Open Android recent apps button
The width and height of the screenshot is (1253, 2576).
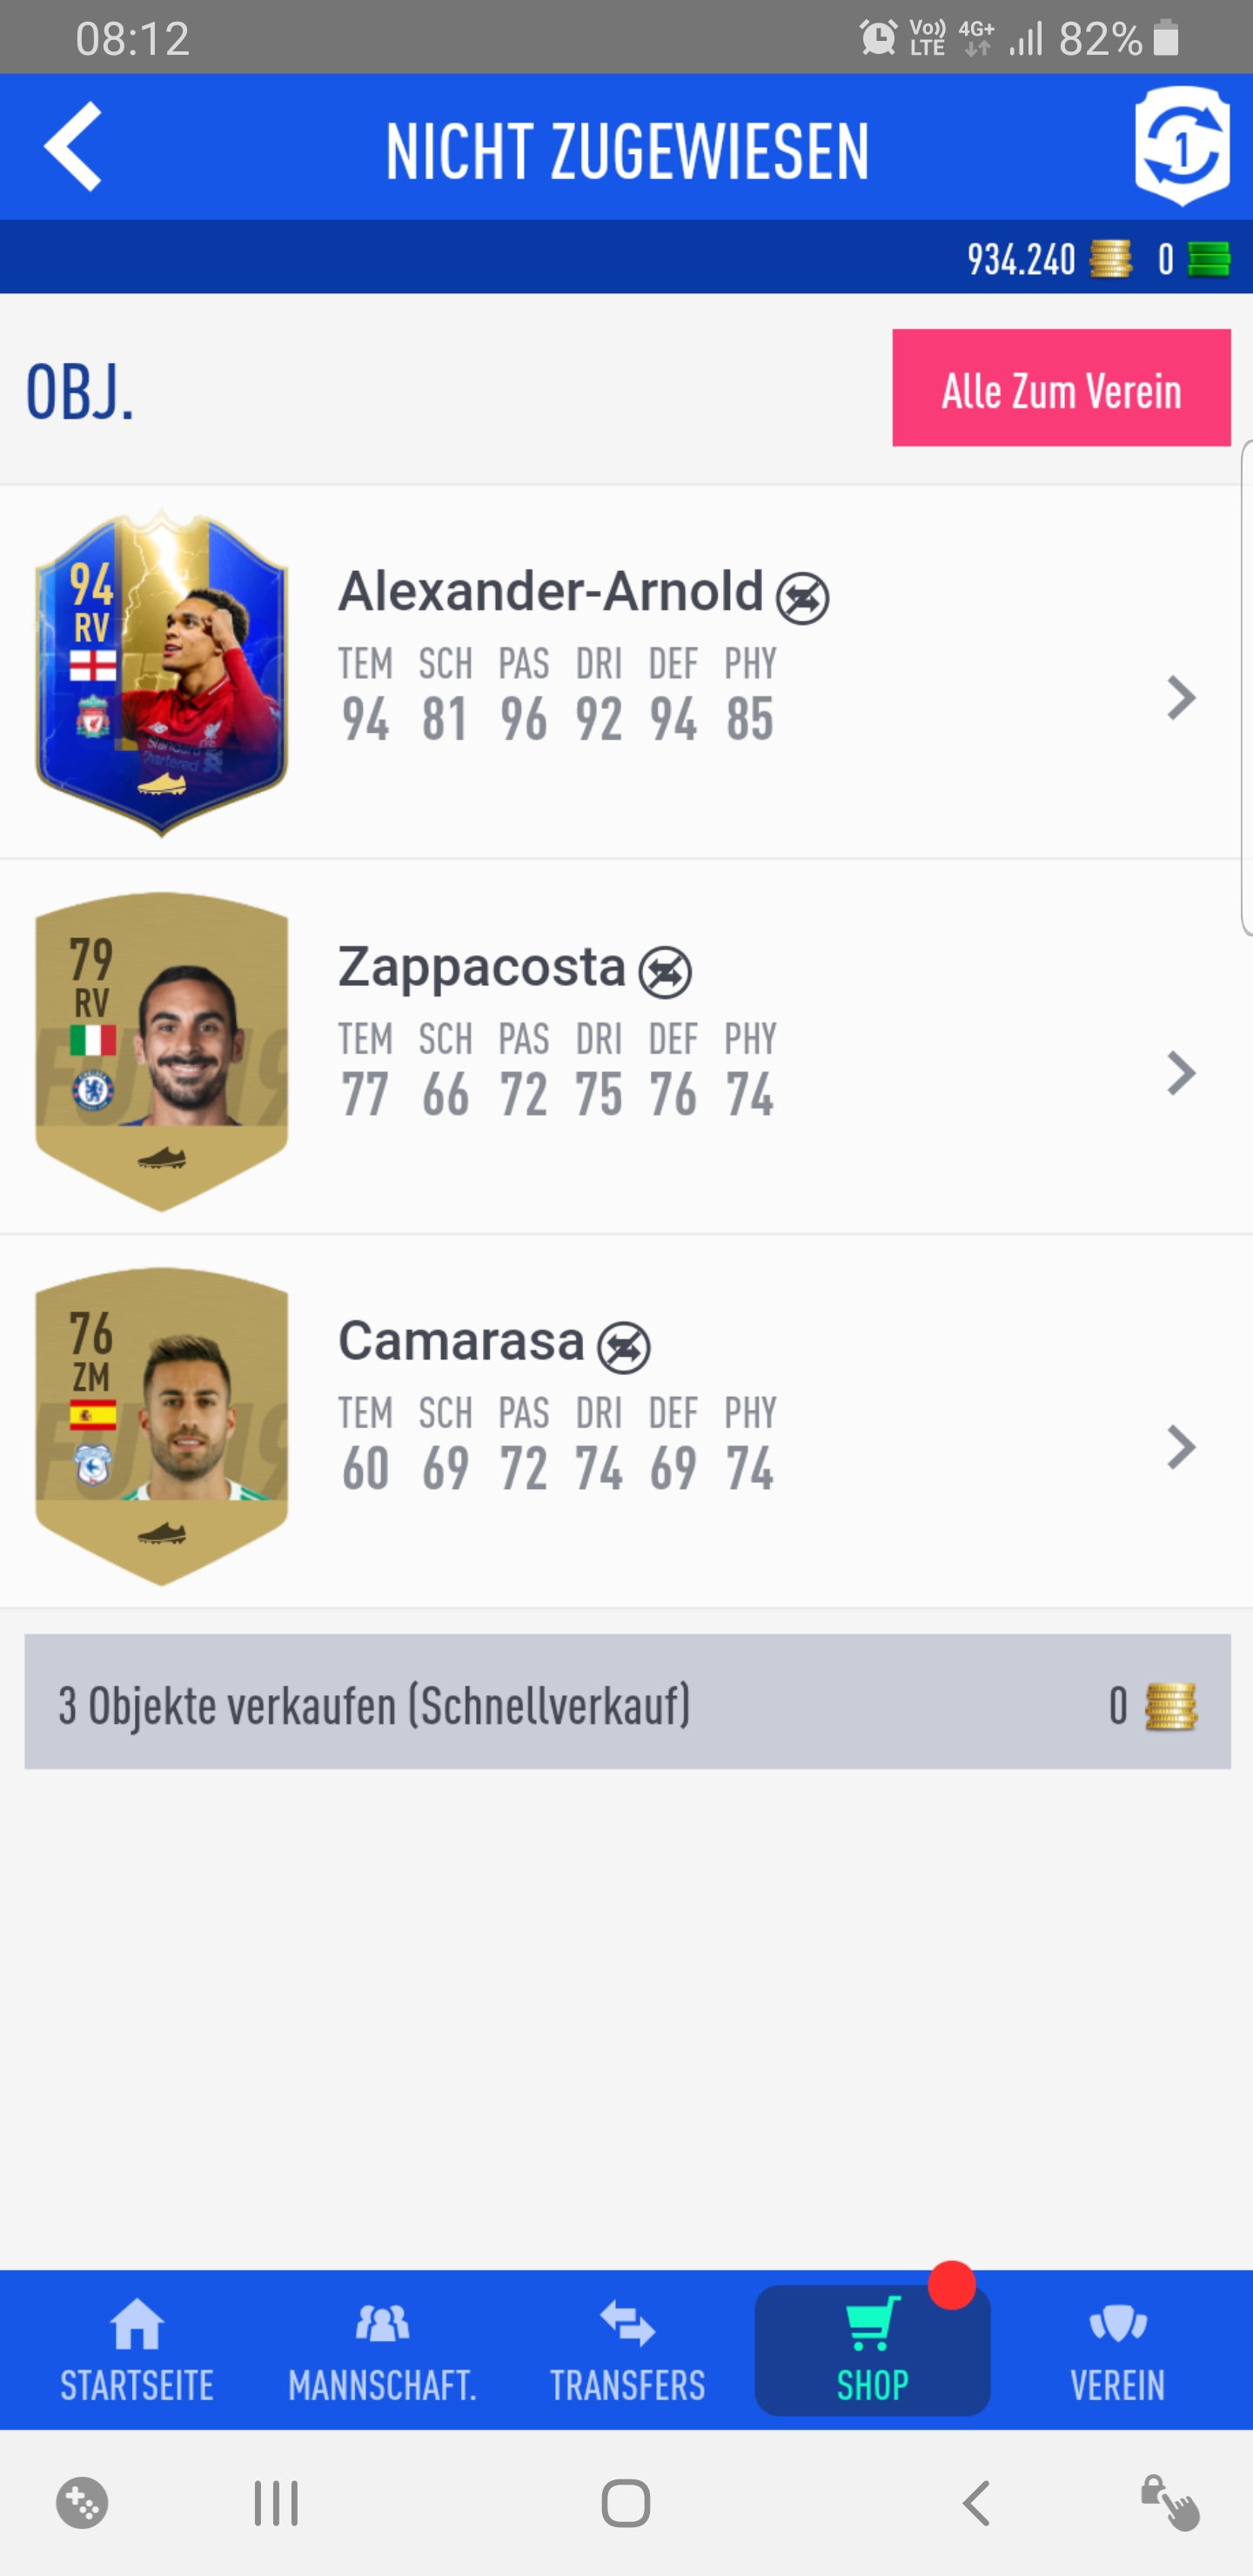coord(276,2504)
